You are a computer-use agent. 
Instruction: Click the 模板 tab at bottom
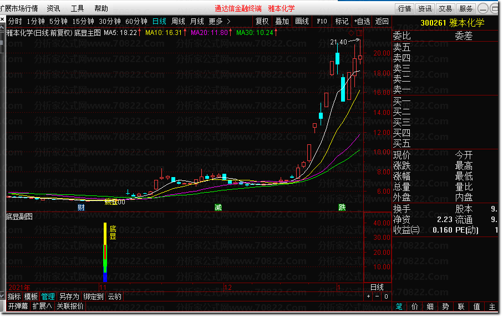(31, 296)
